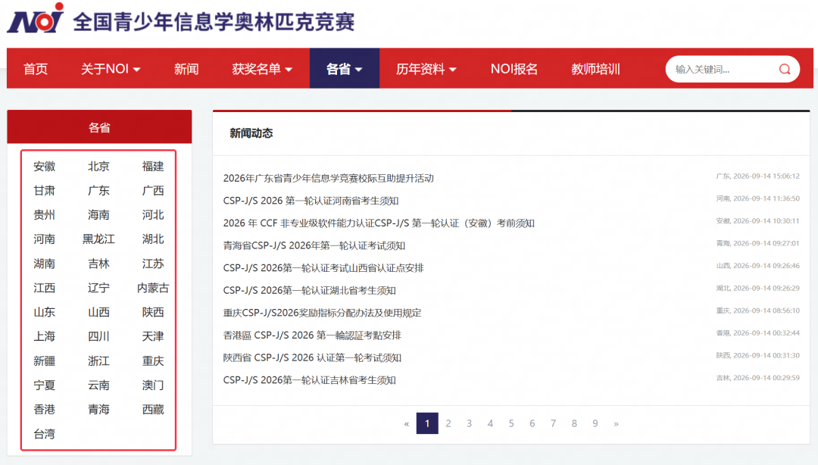Image resolution: width=818 pixels, height=465 pixels.
Task: Open 四川 in the sidebar
Action: [98, 336]
